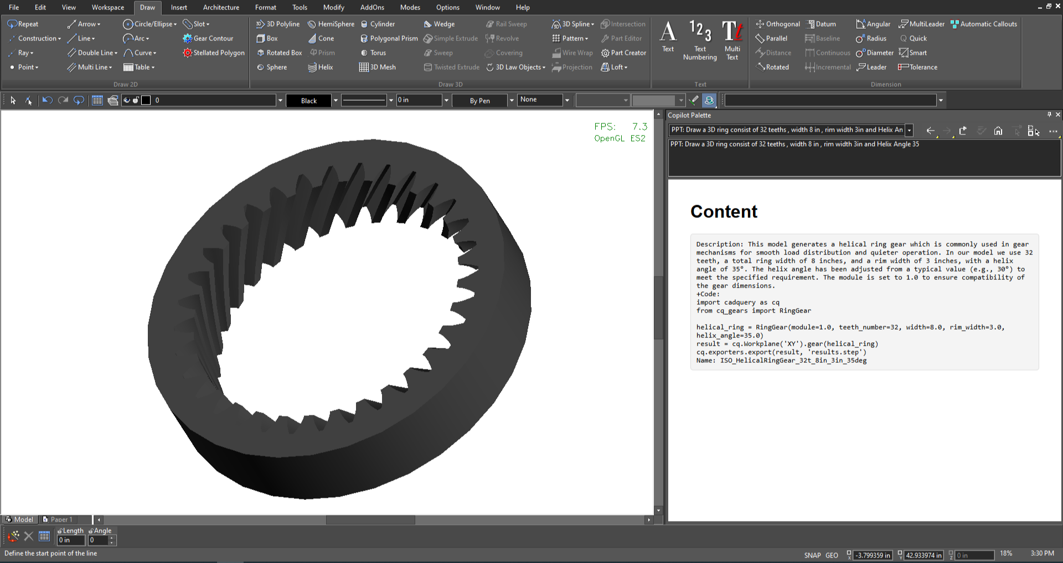Click the Copilot home icon

[x=998, y=131]
